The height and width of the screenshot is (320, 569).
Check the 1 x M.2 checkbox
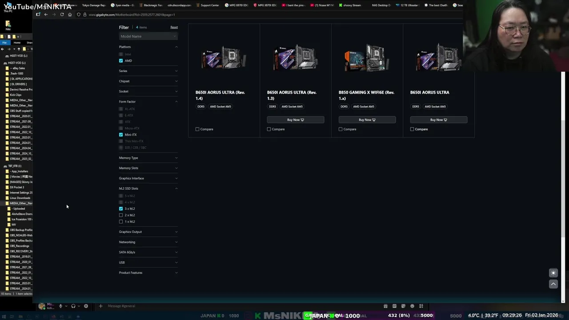coord(121,221)
